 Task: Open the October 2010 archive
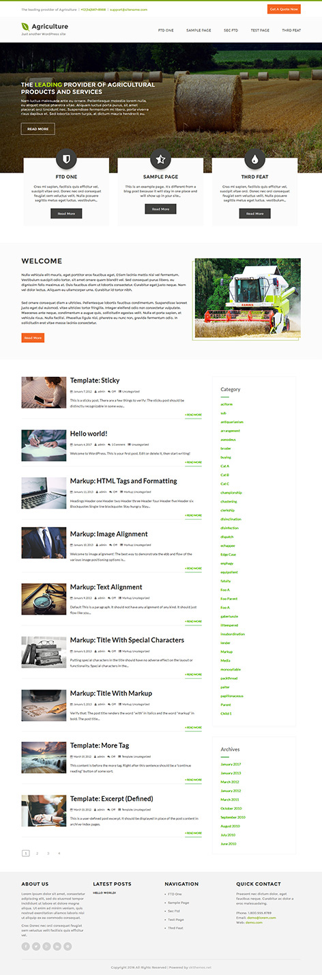pos(231,808)
